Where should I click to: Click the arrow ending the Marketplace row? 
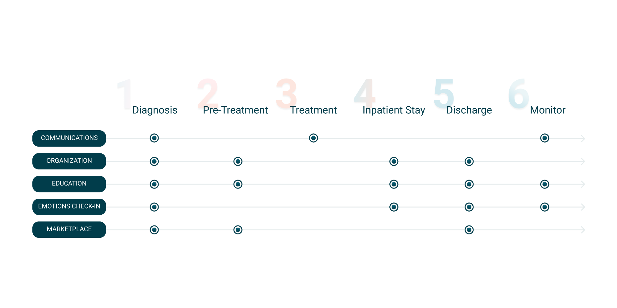click(x=583, y=230)
